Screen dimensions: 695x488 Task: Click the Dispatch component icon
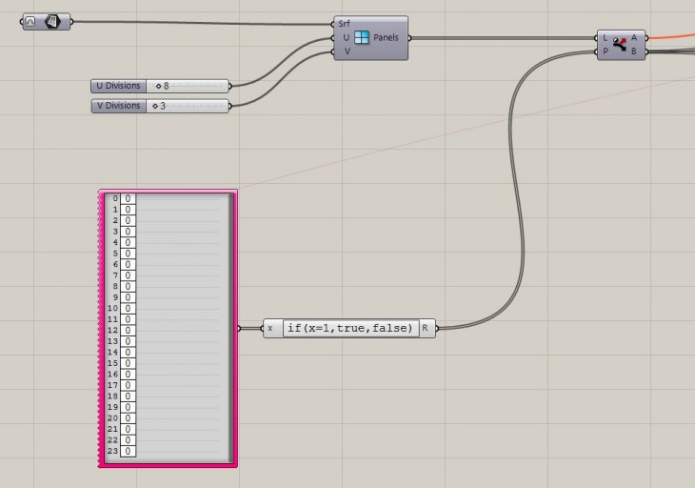(x=620, y=44)
